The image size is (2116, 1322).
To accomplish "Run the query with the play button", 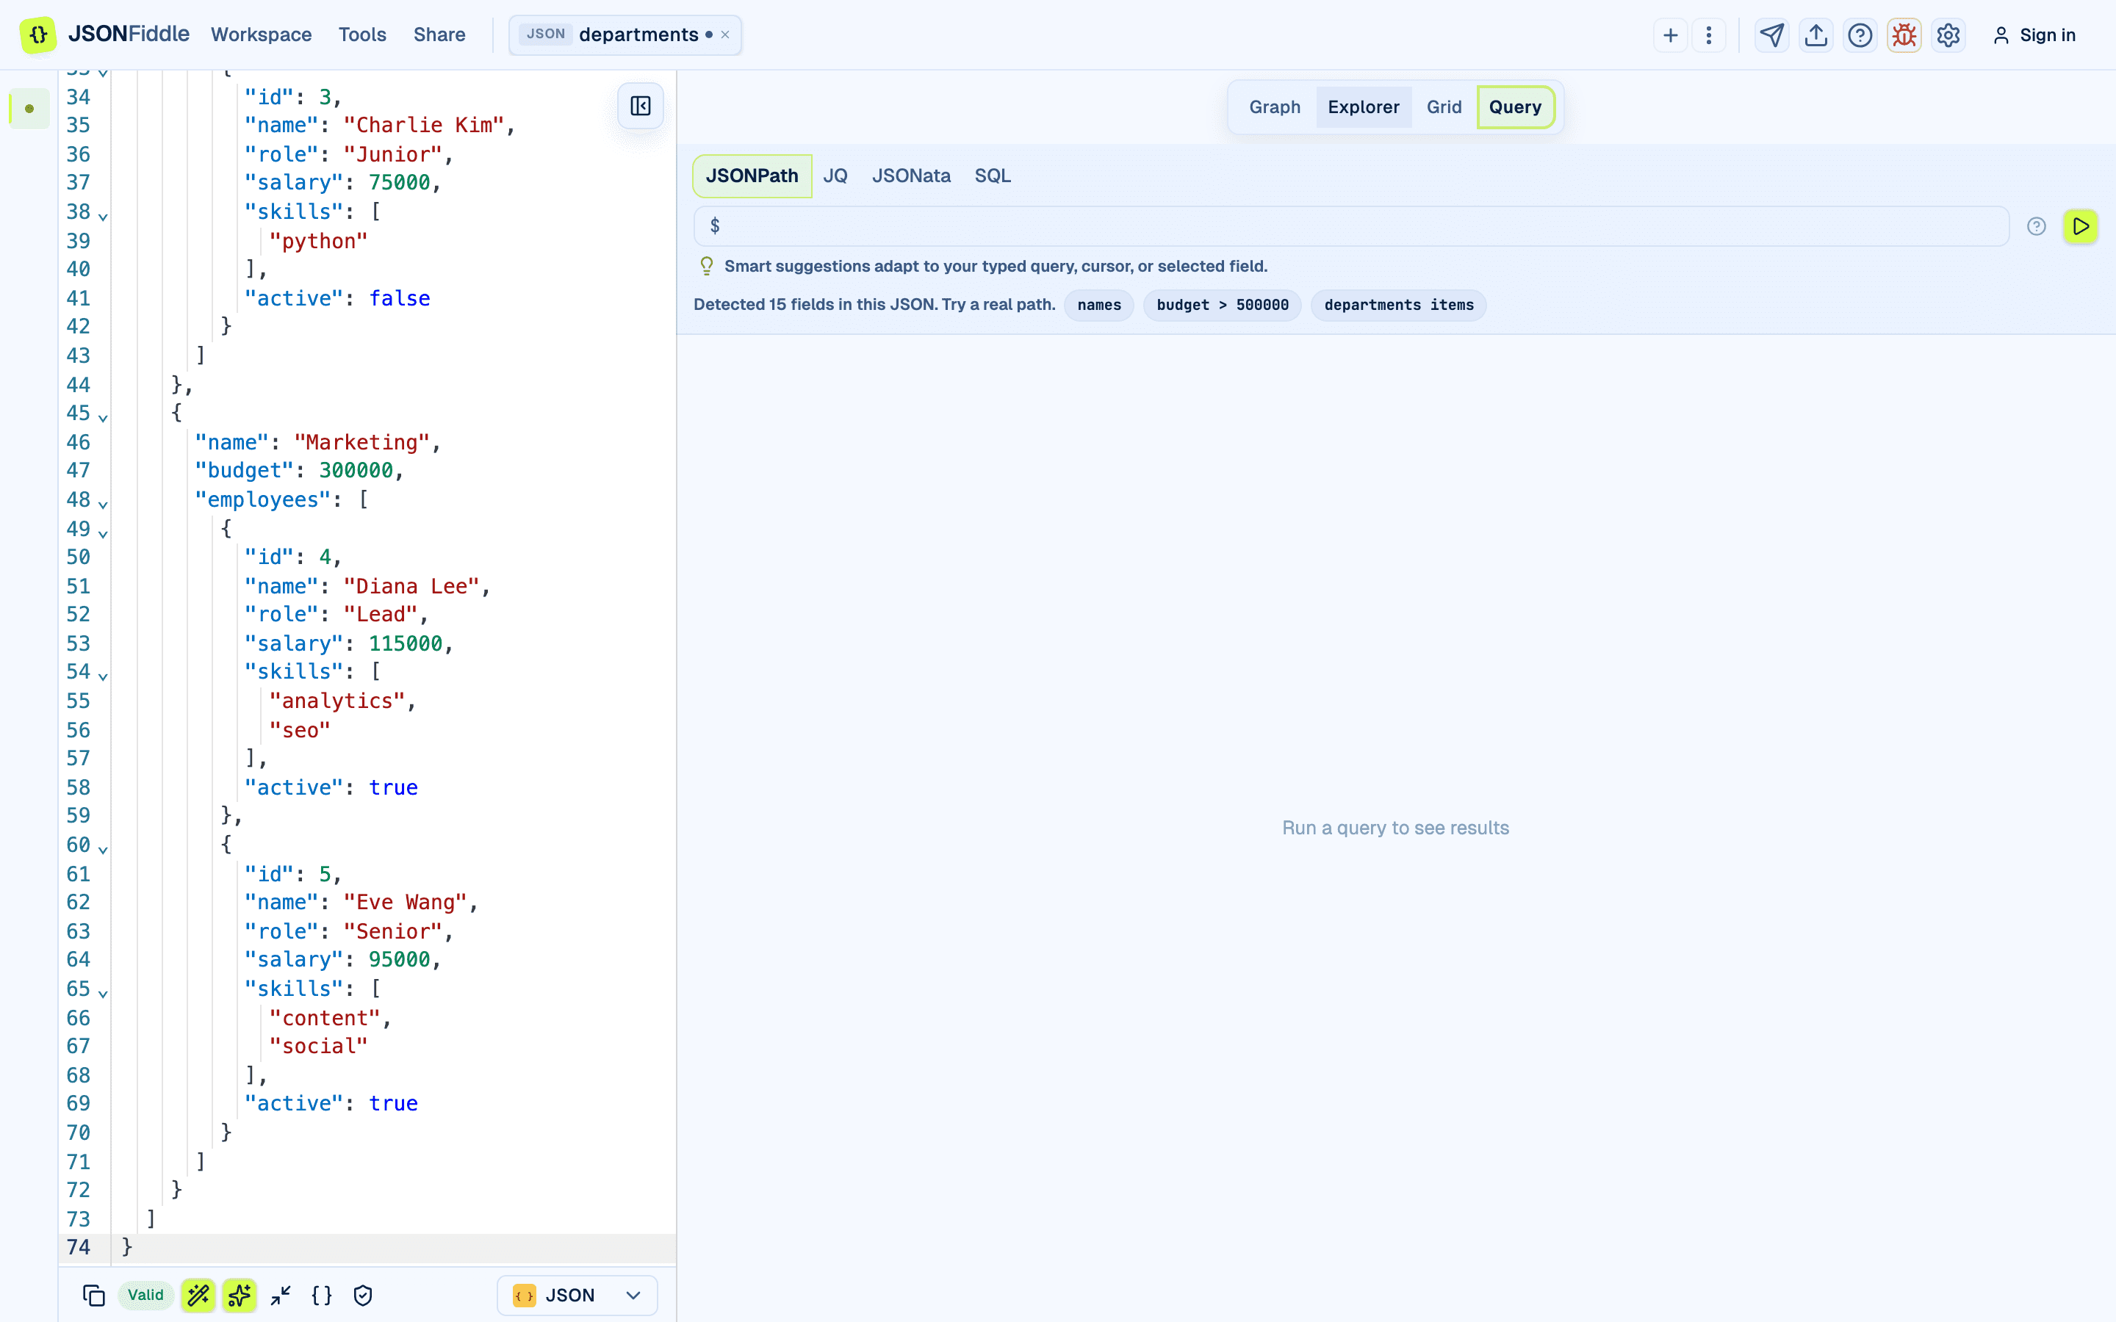I will tap(2081, 226).
